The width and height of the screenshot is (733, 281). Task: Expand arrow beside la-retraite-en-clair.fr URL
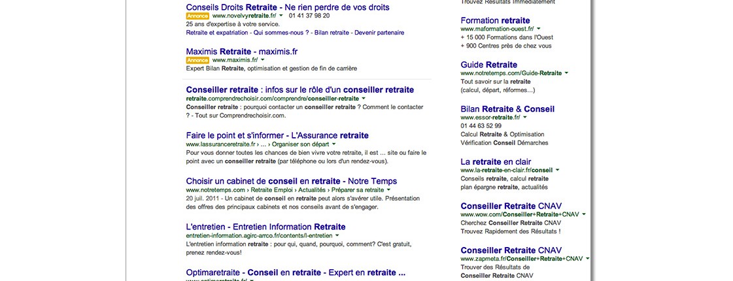pyautogui.click(x=556, y=170)
